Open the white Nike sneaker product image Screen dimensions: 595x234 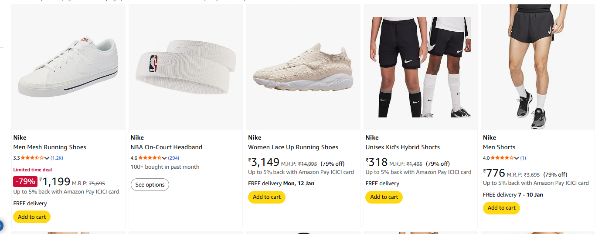coord(68,67)
